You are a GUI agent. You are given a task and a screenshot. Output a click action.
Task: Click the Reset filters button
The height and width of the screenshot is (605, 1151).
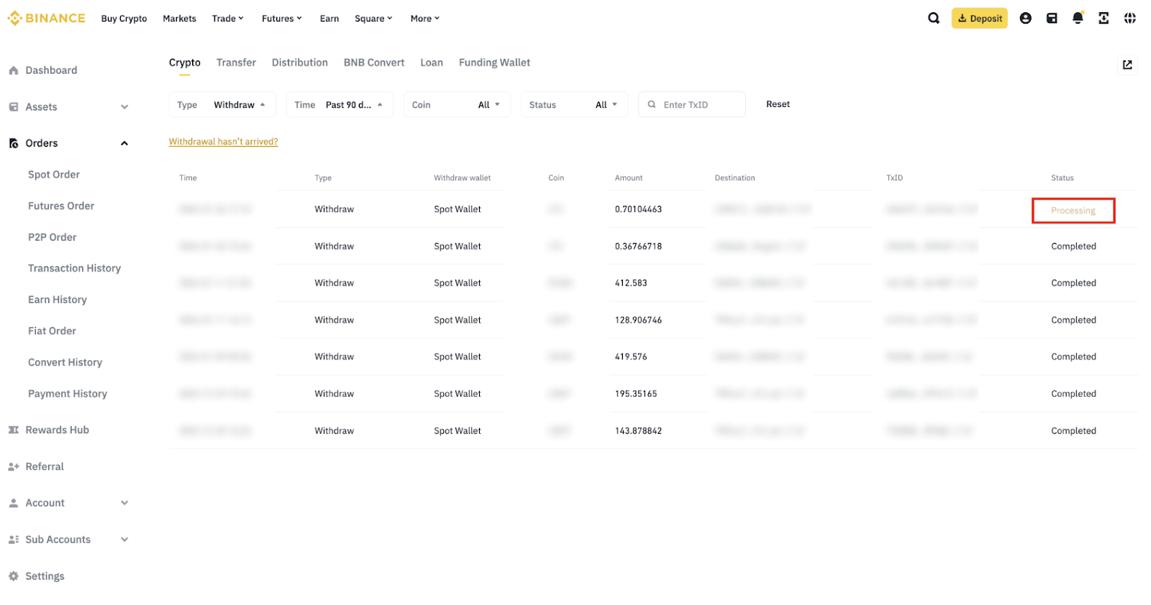point(778,104)
